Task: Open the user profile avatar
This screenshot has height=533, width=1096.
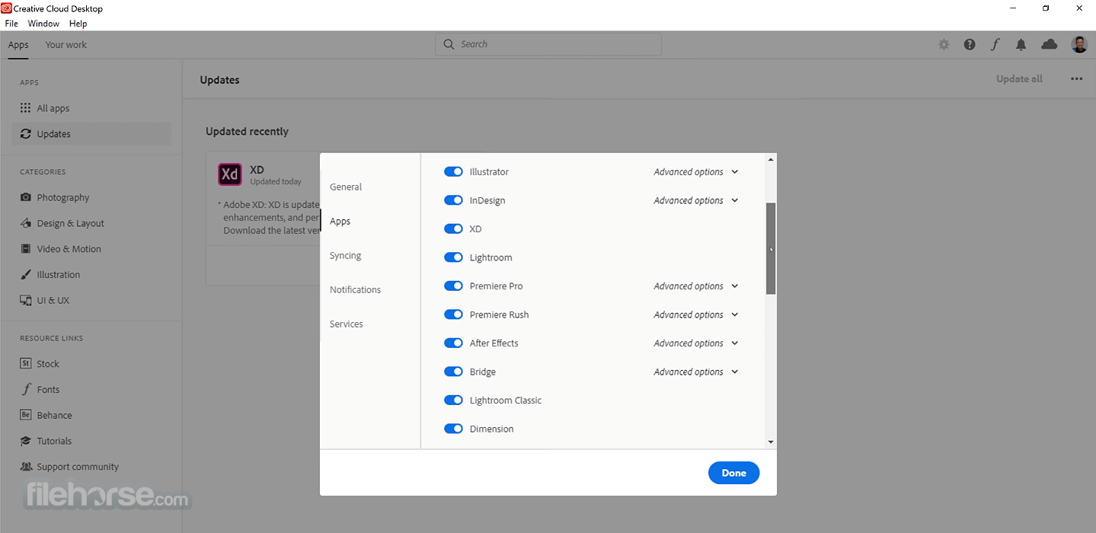Action: (x=1079, y=44)
